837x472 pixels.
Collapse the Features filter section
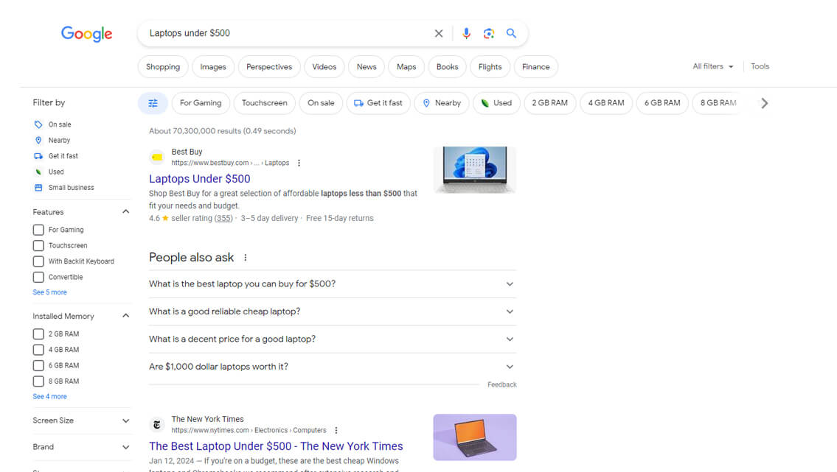(125, 211)
